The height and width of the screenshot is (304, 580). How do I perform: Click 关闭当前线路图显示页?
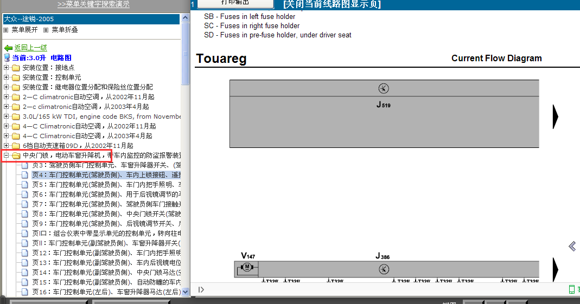coord(332,4)
